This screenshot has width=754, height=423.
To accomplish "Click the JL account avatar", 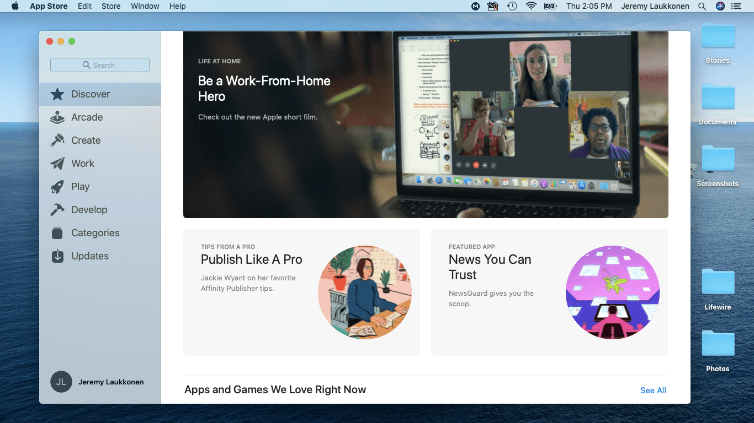I will (x=61, y=382).
